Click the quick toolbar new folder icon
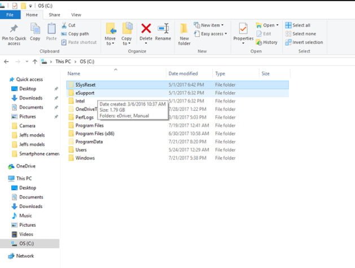This screenshot has width=355, height=268. 23,6
